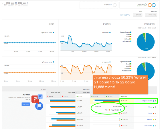Image resolution: width=160 pixels, height=129 pixels.
Task: Open the Paid Search channel link
Action: [148, 126]
